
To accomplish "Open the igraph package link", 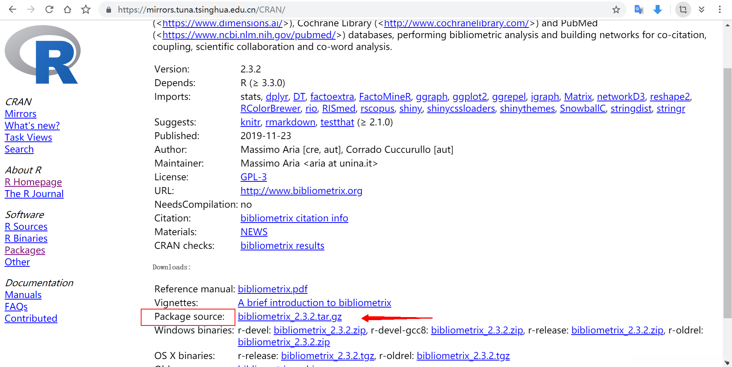I will [545, 97].
